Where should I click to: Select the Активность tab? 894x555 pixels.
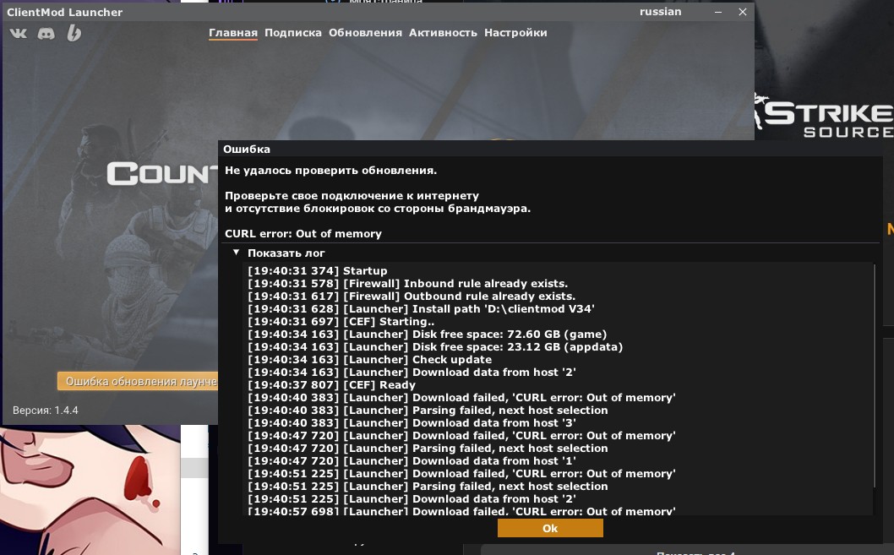[443, 33]
